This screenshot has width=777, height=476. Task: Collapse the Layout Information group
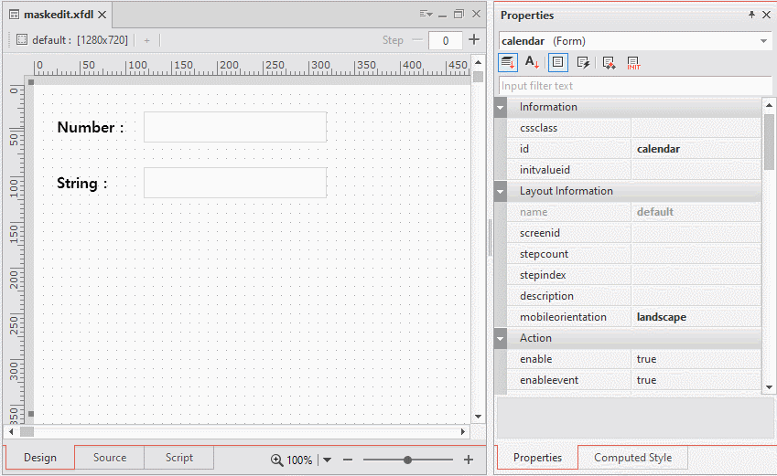(501, 191)
